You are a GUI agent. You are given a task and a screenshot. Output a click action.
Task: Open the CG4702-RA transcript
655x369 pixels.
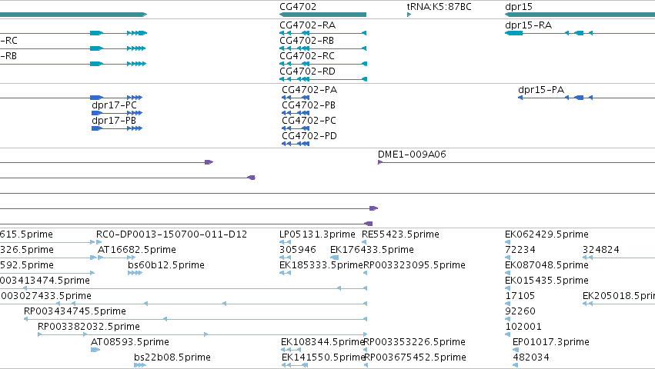click(x=307, y=25)
